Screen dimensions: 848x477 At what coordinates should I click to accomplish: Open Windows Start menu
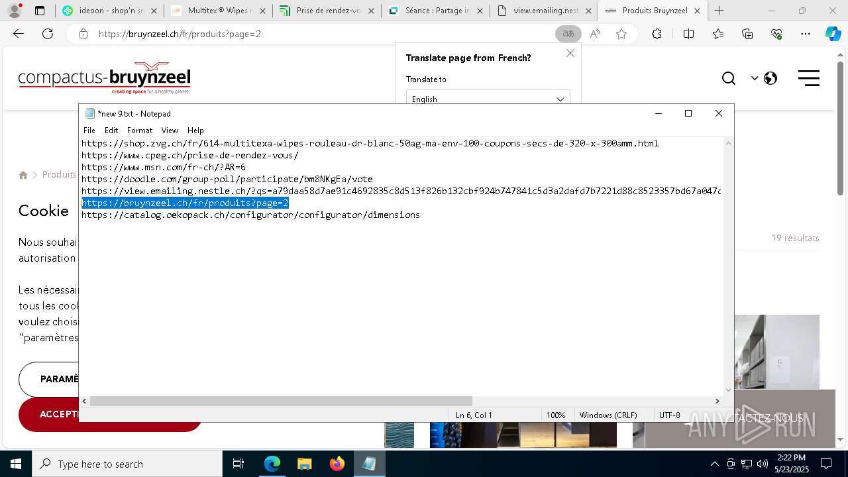tap(15, 464)
